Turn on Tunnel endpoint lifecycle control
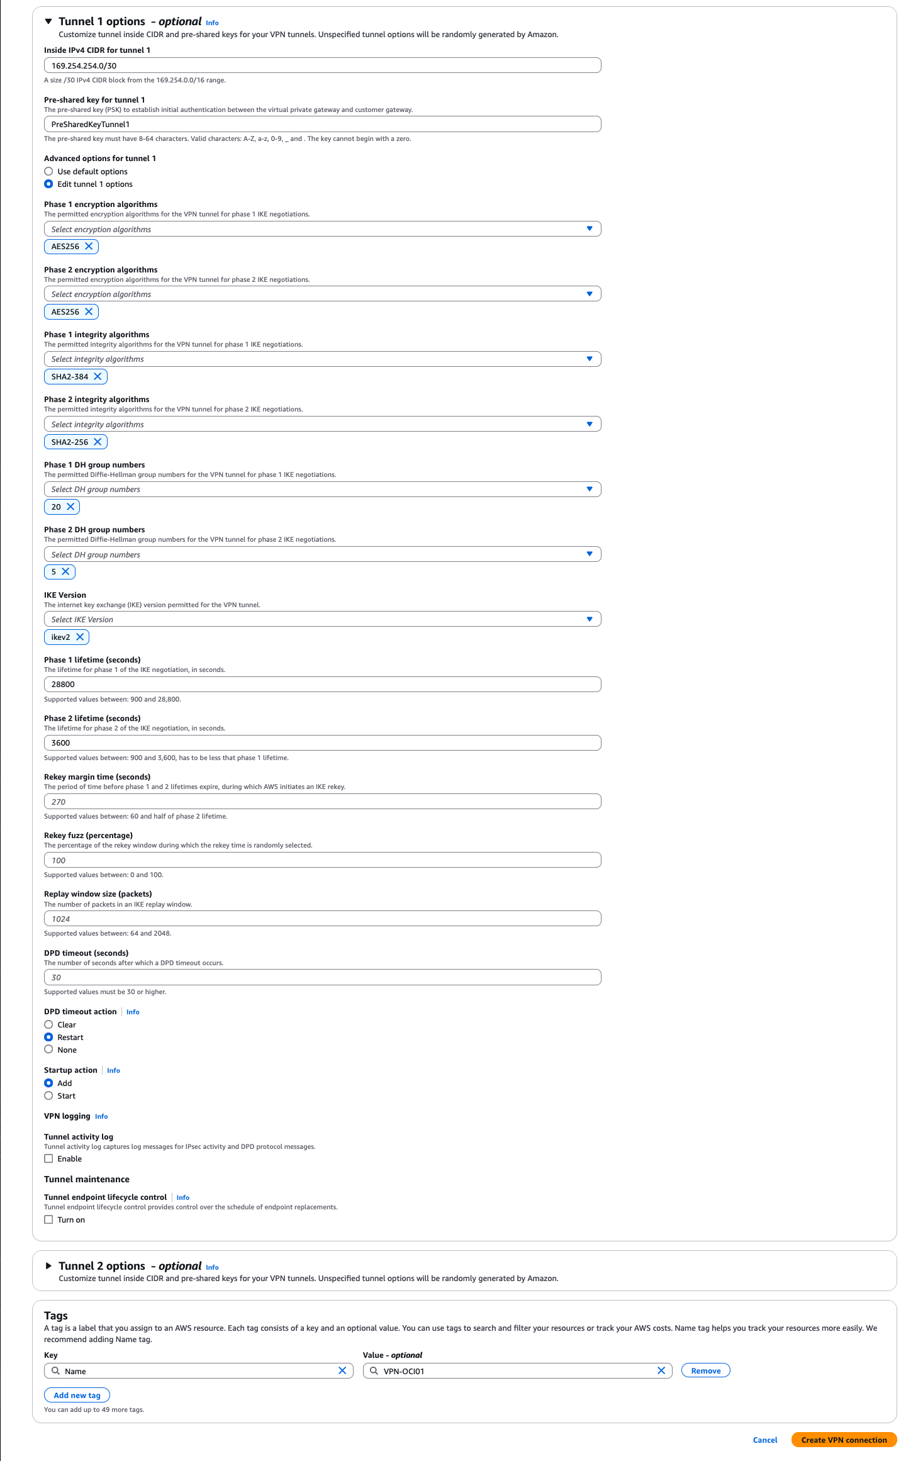Viewport: 906px width, 1461px height. pyautogui.click(x=49, y=1219)
